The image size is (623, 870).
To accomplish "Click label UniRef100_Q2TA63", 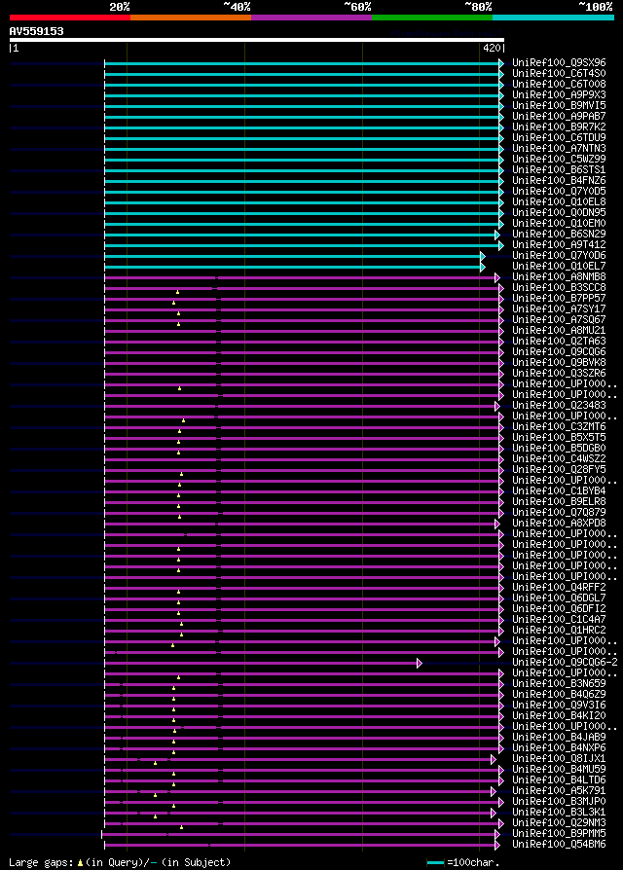I will coord(559,342).
